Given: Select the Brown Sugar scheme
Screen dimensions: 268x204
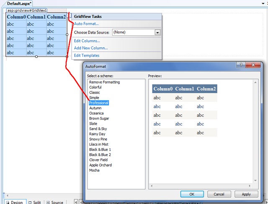Looking at the screenshot, I should 100,118.
